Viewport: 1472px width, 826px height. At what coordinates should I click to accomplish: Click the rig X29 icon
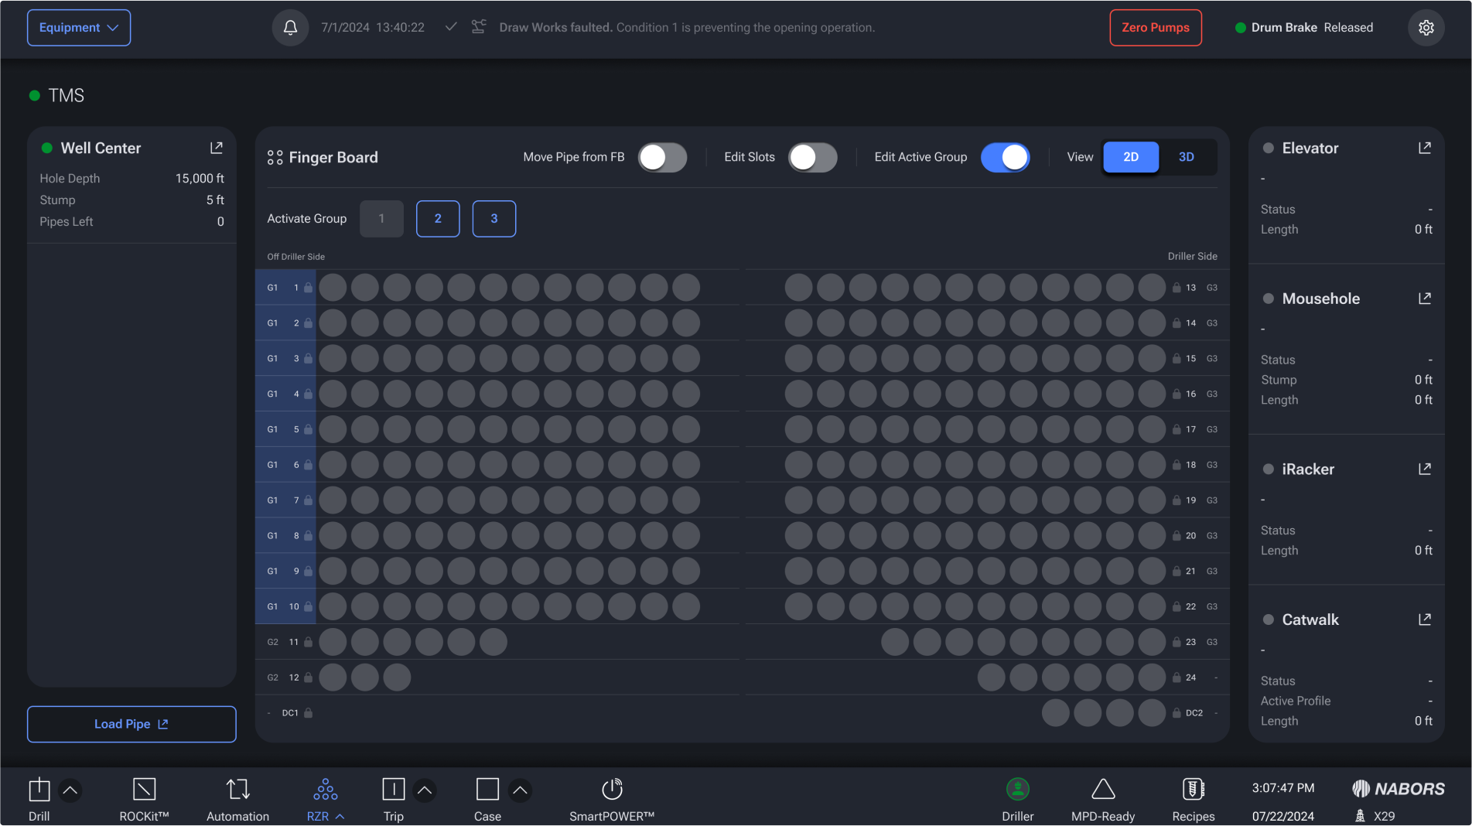(1360, 816)
